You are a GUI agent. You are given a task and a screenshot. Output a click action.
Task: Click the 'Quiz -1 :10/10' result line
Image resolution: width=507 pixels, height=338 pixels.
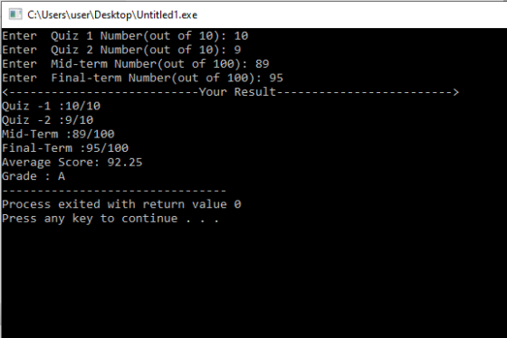[x=51, y=106]
